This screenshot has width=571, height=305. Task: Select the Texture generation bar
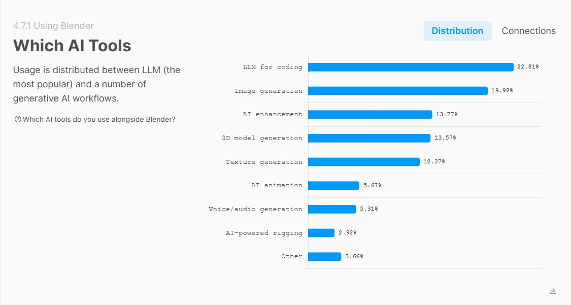(363, 162)
